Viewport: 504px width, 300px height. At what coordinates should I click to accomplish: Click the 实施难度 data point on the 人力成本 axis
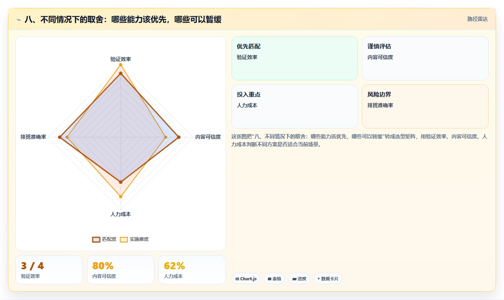coord(120,196)
